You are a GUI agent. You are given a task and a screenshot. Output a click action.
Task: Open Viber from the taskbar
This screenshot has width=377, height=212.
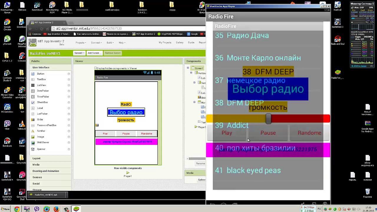(x=37, y=209)
